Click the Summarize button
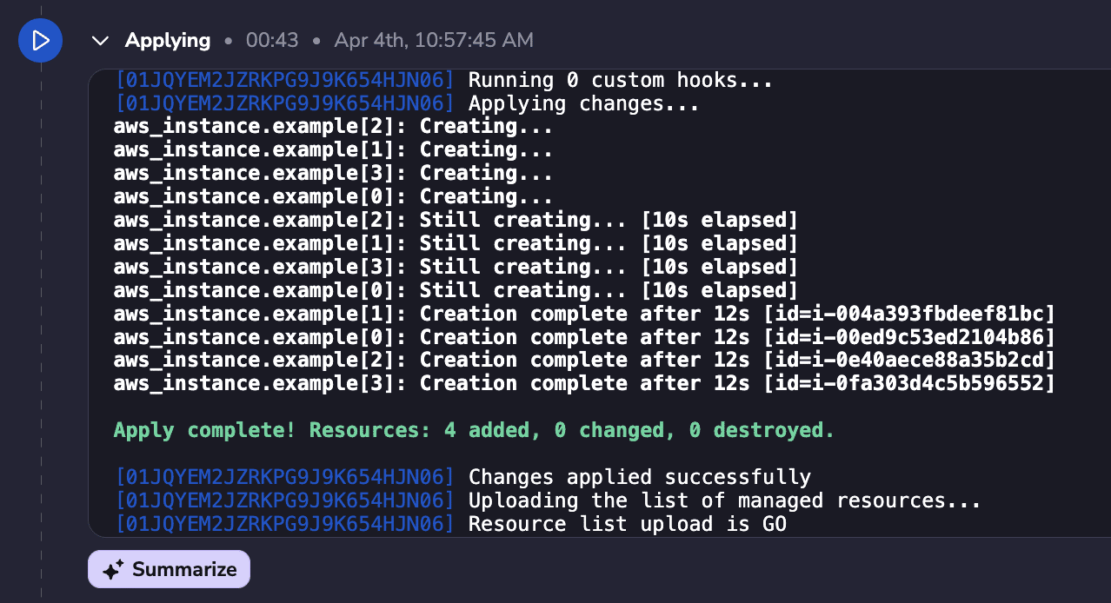 [x=169, y=569]
